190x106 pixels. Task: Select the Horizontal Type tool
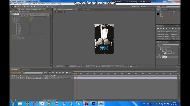[38, 6]
